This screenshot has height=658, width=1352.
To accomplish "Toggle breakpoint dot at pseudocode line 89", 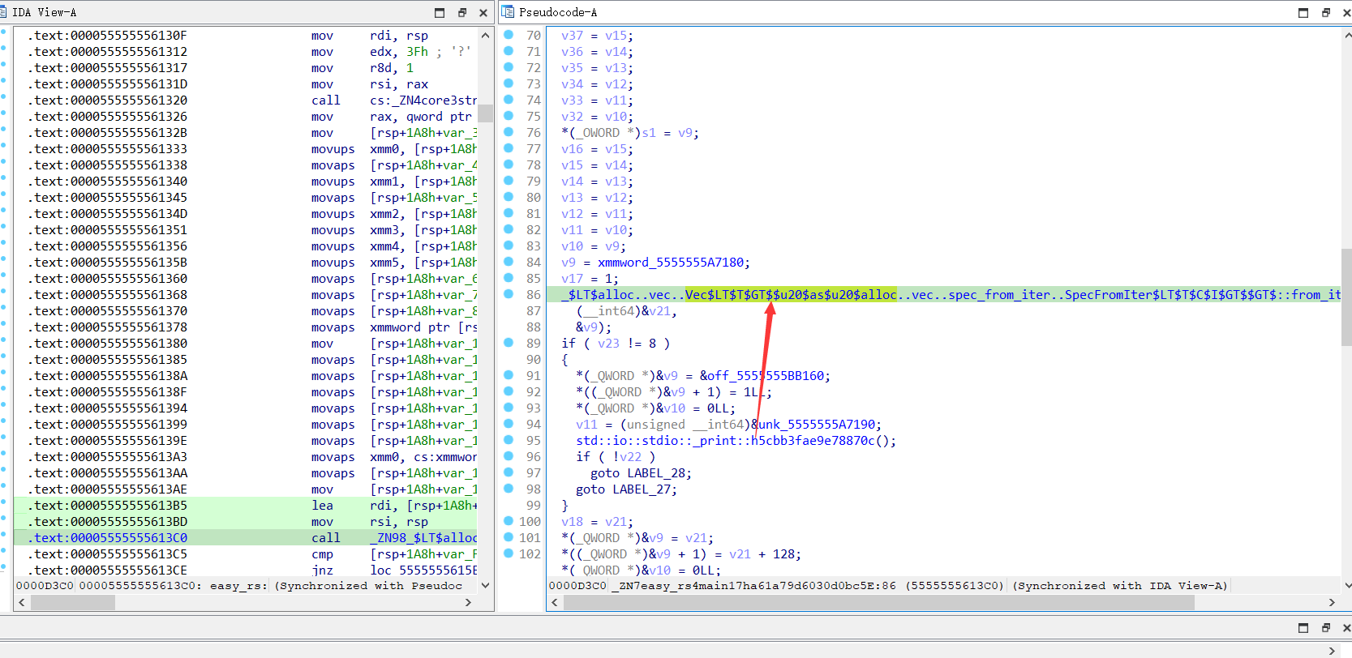I will point(509,343).
